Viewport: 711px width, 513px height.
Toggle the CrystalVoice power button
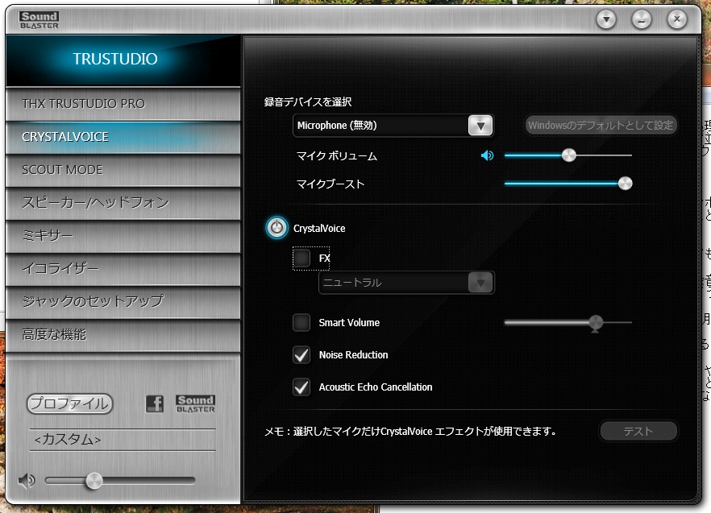tap(276, 227)
